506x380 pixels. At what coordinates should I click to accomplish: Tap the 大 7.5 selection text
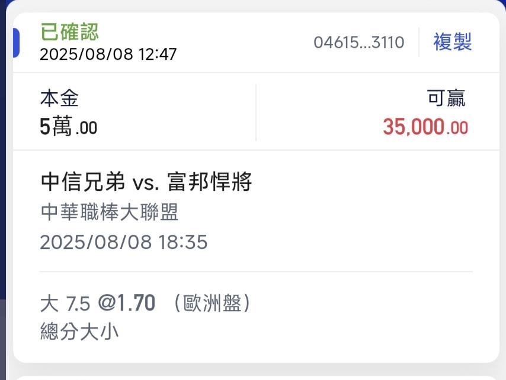tap(65, 304)
